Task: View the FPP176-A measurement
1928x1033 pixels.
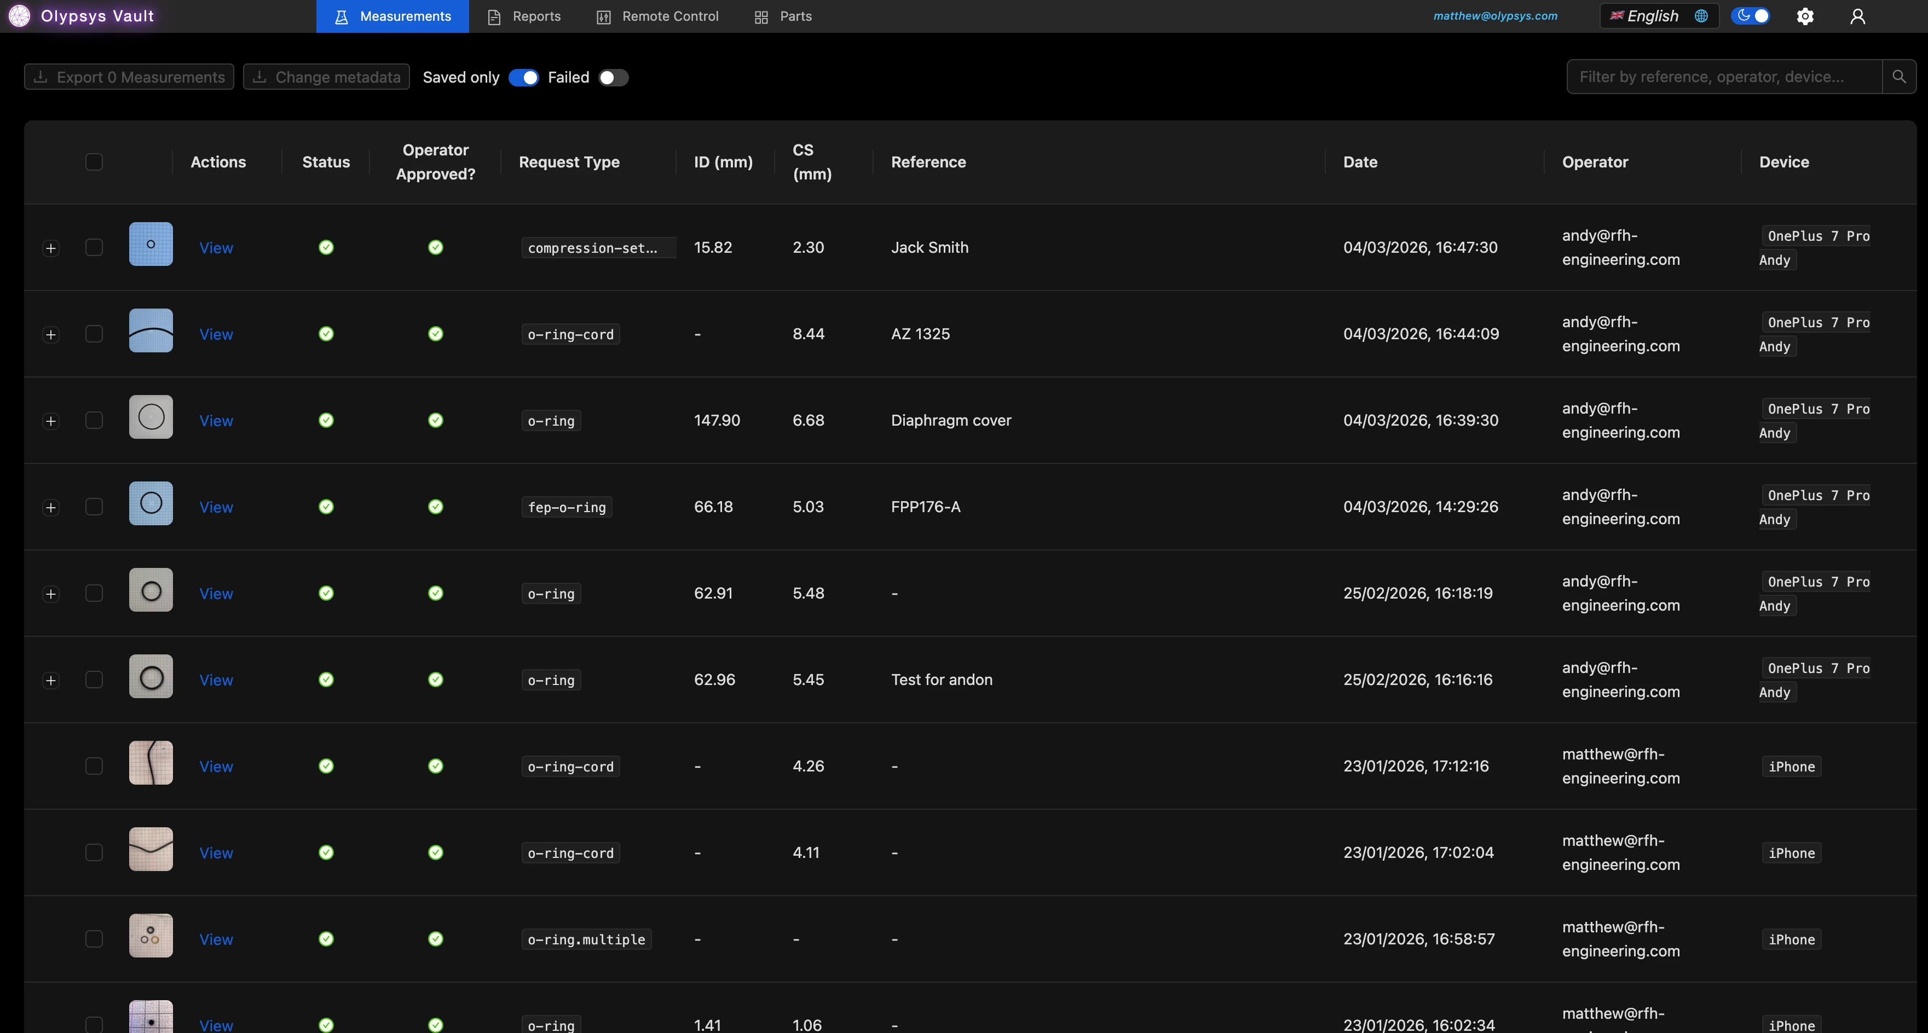Action: coord(216,507)
